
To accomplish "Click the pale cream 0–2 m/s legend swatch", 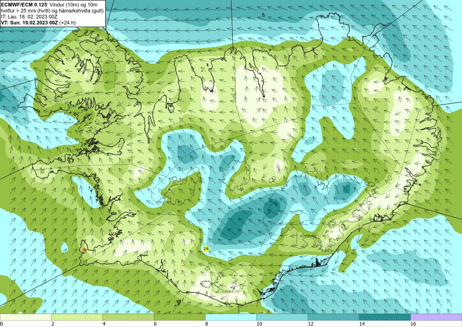I will click(25, 317).
